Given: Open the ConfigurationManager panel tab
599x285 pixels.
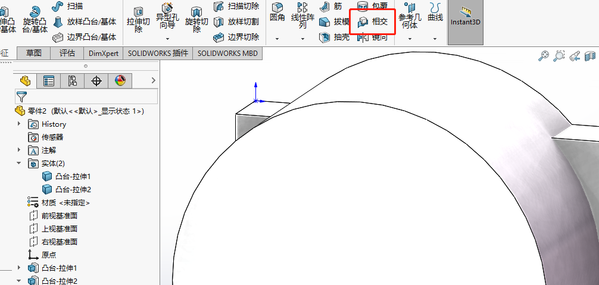Looking at the screenshot, I should 73,80.
